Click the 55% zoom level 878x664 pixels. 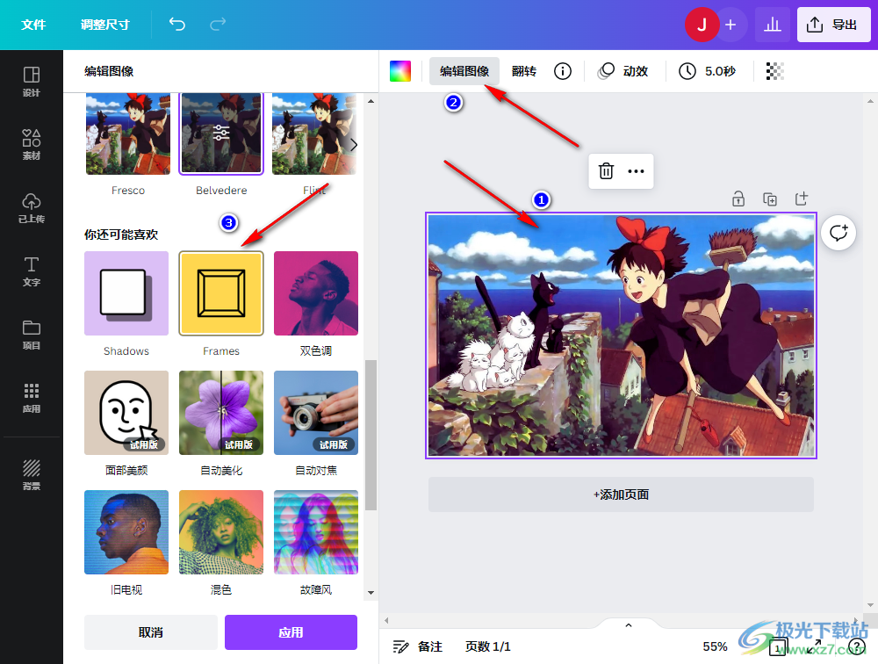[715, 646]
